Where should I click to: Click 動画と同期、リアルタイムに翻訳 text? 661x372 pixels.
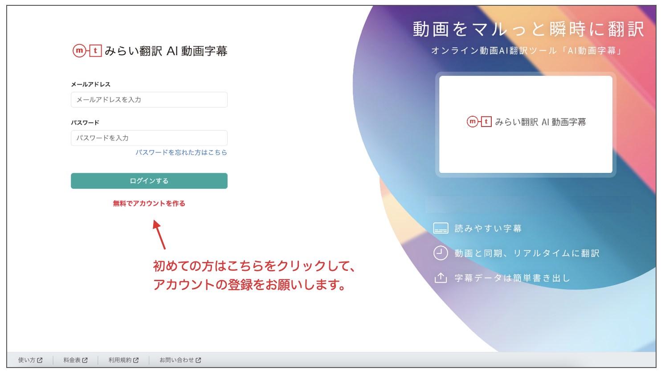tap(527, 253)
